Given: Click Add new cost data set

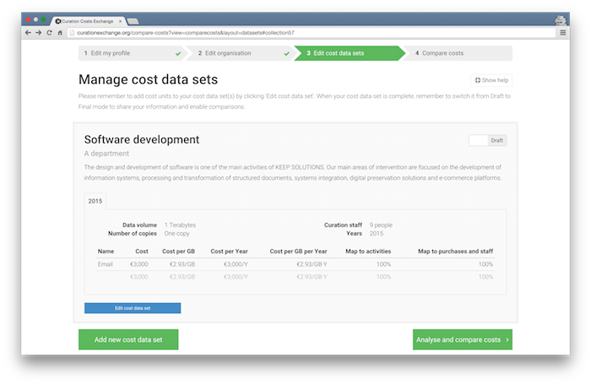Looking at the screenshot, I should (128, 339).
